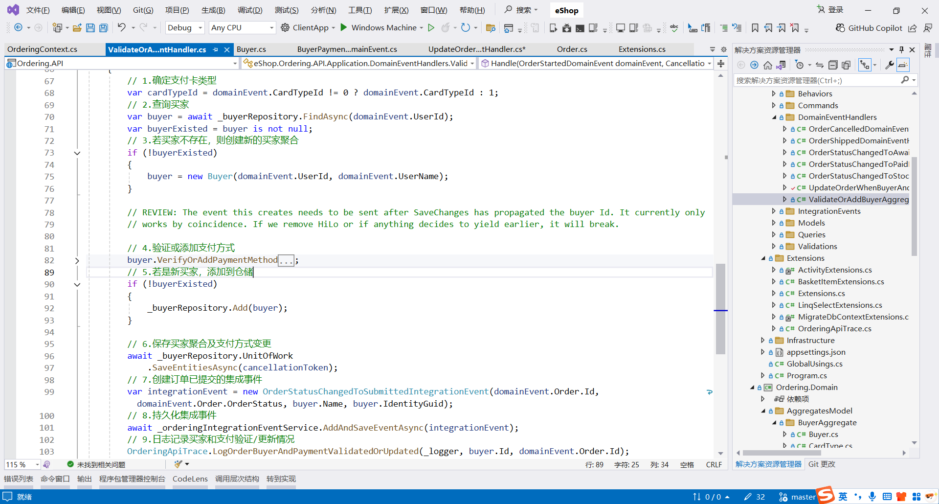Toggle Sogou IME English/Chinese mode

pyautogui.click(x=843, y=497)
